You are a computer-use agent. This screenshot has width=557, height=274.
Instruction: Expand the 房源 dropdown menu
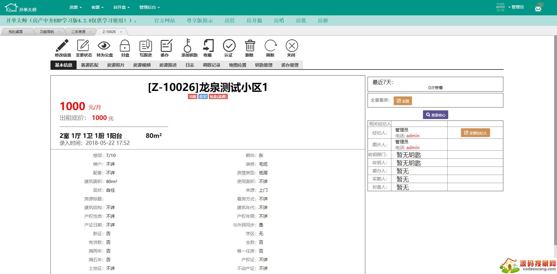coord(75,7)
